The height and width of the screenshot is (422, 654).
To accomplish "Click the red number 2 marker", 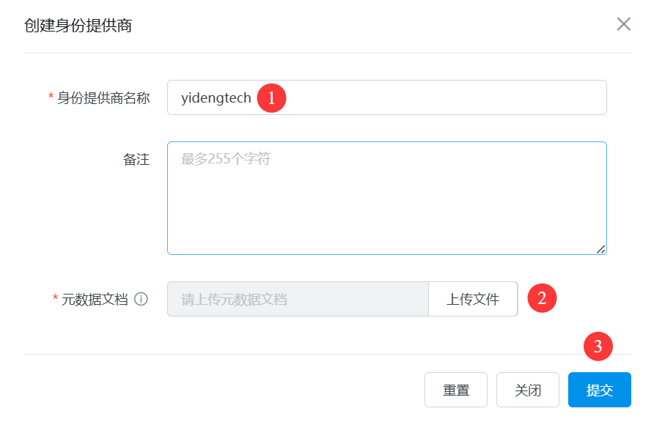I will [x=542, y=298].
